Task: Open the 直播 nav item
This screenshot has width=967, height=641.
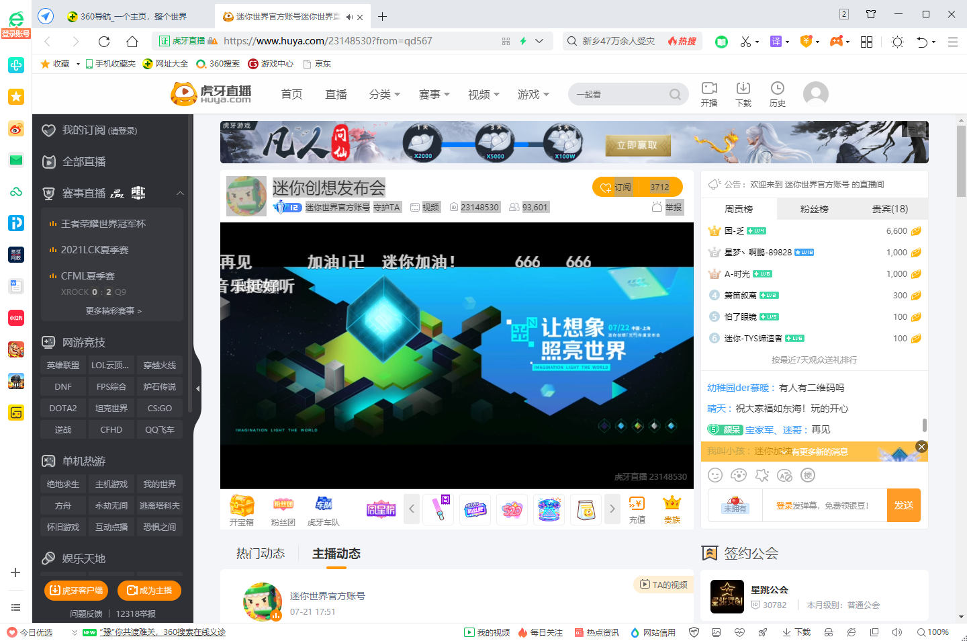Action: coord(336,95)
